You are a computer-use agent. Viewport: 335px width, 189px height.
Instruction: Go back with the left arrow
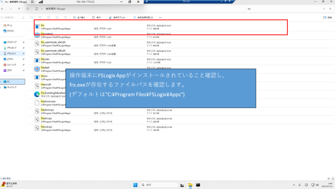tap(2, 9)
